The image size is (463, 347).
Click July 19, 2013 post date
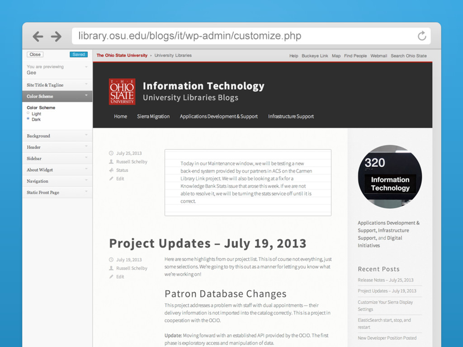129,260
